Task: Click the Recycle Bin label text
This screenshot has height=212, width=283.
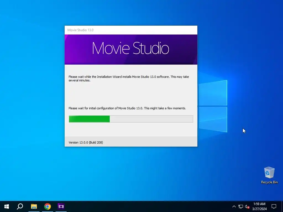Action: pyautogui.click(x=269, y=182)
